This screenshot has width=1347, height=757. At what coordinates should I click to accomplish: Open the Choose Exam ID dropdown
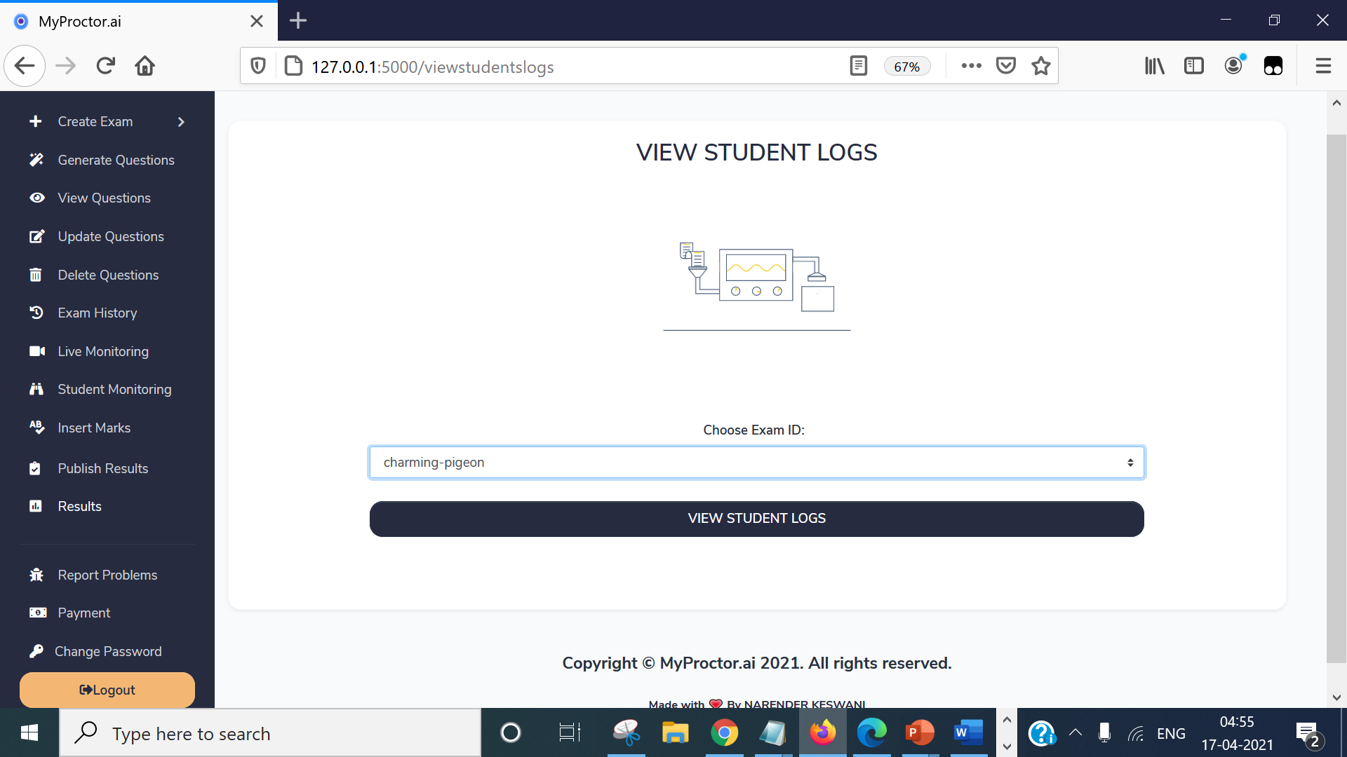pos(756,463)
